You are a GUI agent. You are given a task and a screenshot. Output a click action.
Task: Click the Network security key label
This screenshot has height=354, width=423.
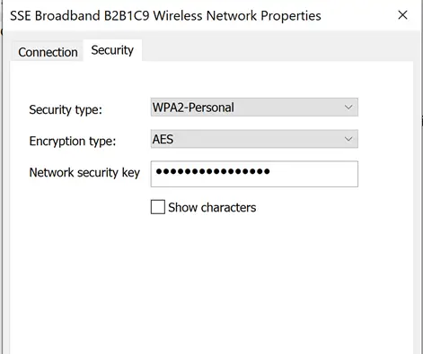[84, 173]
